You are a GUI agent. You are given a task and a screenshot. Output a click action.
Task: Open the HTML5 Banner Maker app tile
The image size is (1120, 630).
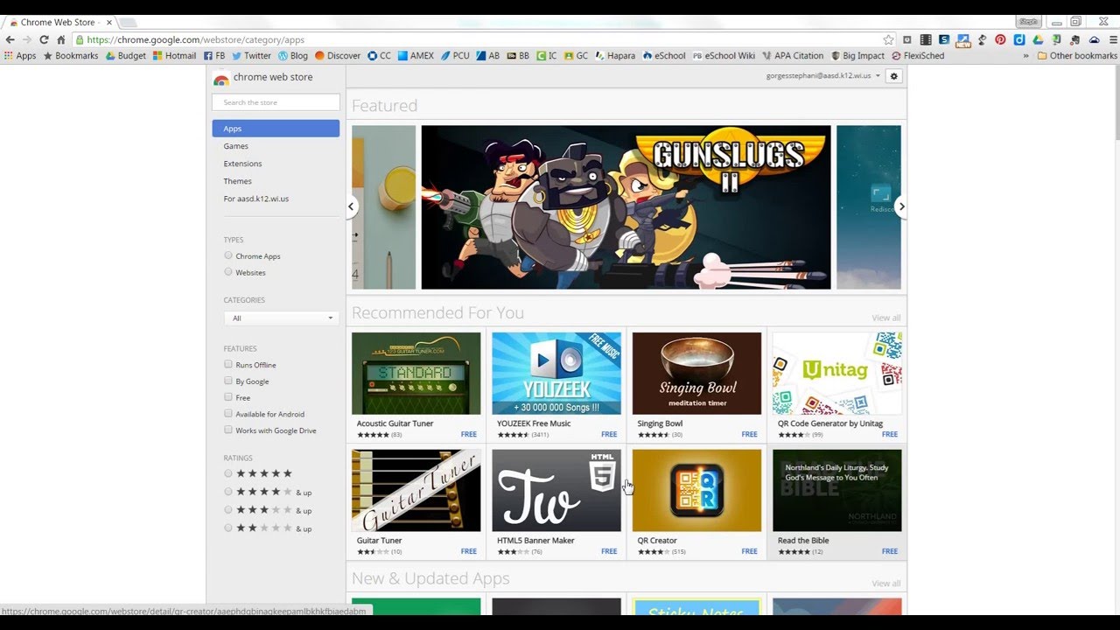point(556,502)
